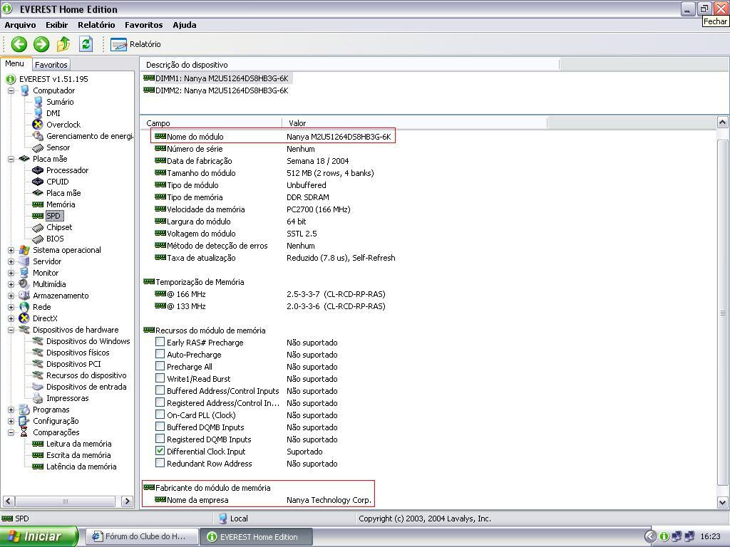Select the BIOS chip icon
The height and width of the screenshot is (547, 730).
[38, 239]
